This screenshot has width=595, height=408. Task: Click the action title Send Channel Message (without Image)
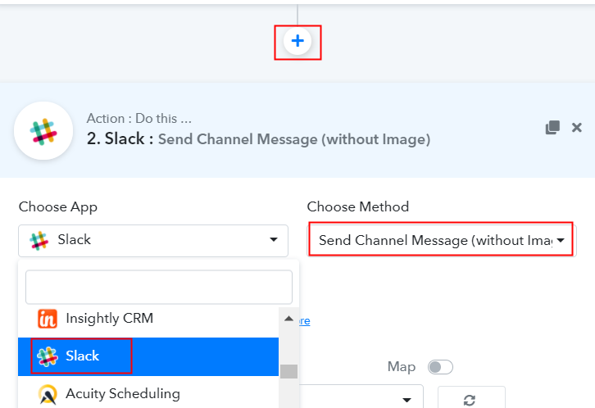coord(294,139)
